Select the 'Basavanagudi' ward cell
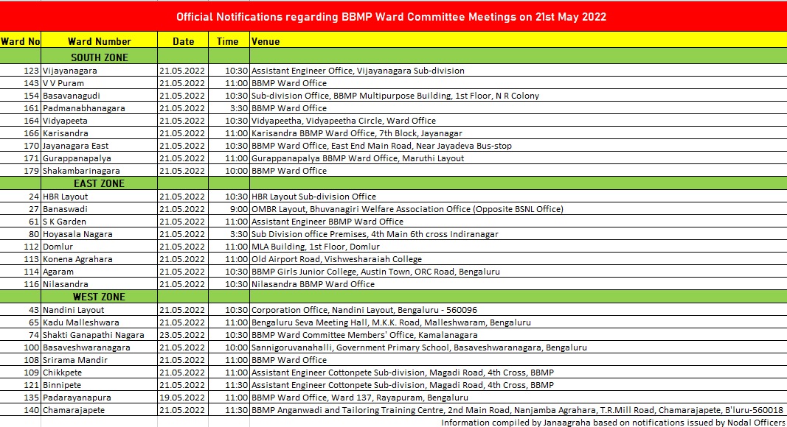Image resolution: width=787 pixels, height=427 pixels. (100, 96)
